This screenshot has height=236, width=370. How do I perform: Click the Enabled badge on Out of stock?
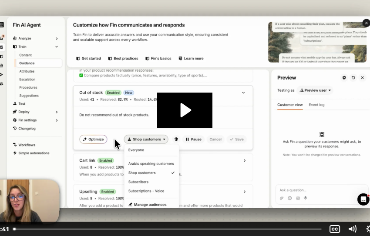point(113,93)
